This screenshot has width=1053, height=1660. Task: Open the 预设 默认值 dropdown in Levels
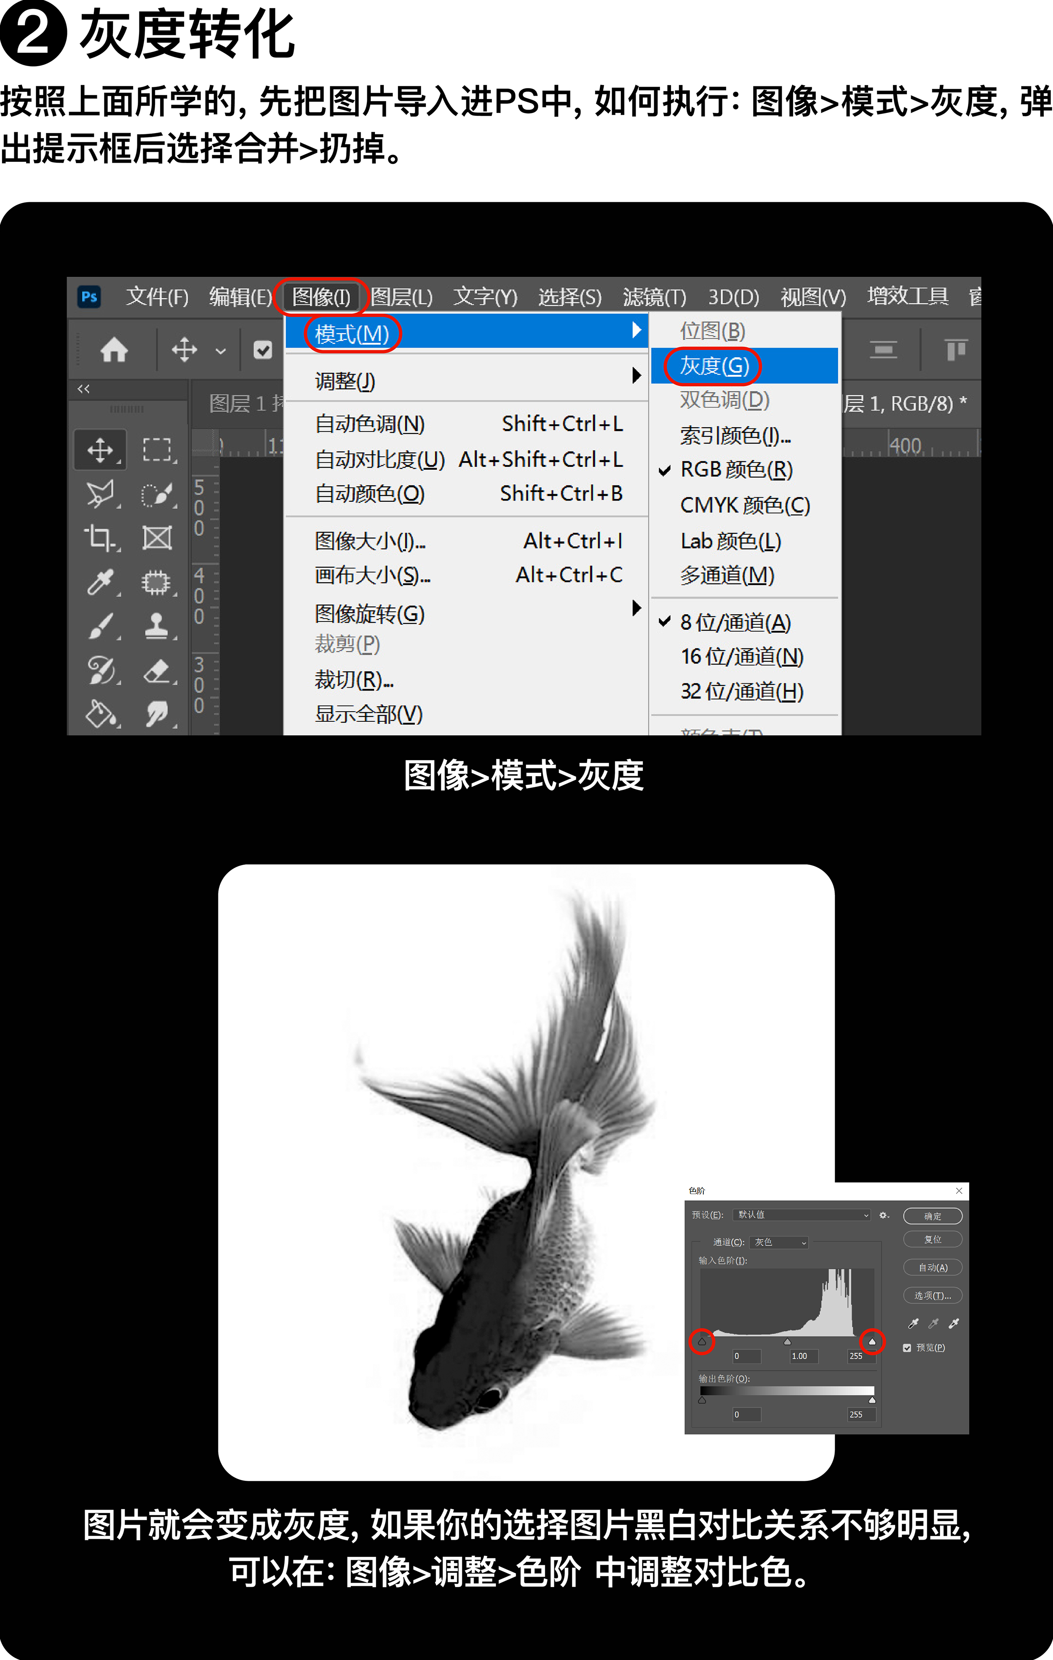801,1215
